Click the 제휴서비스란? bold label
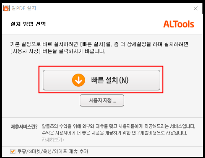 pos(24,127)
